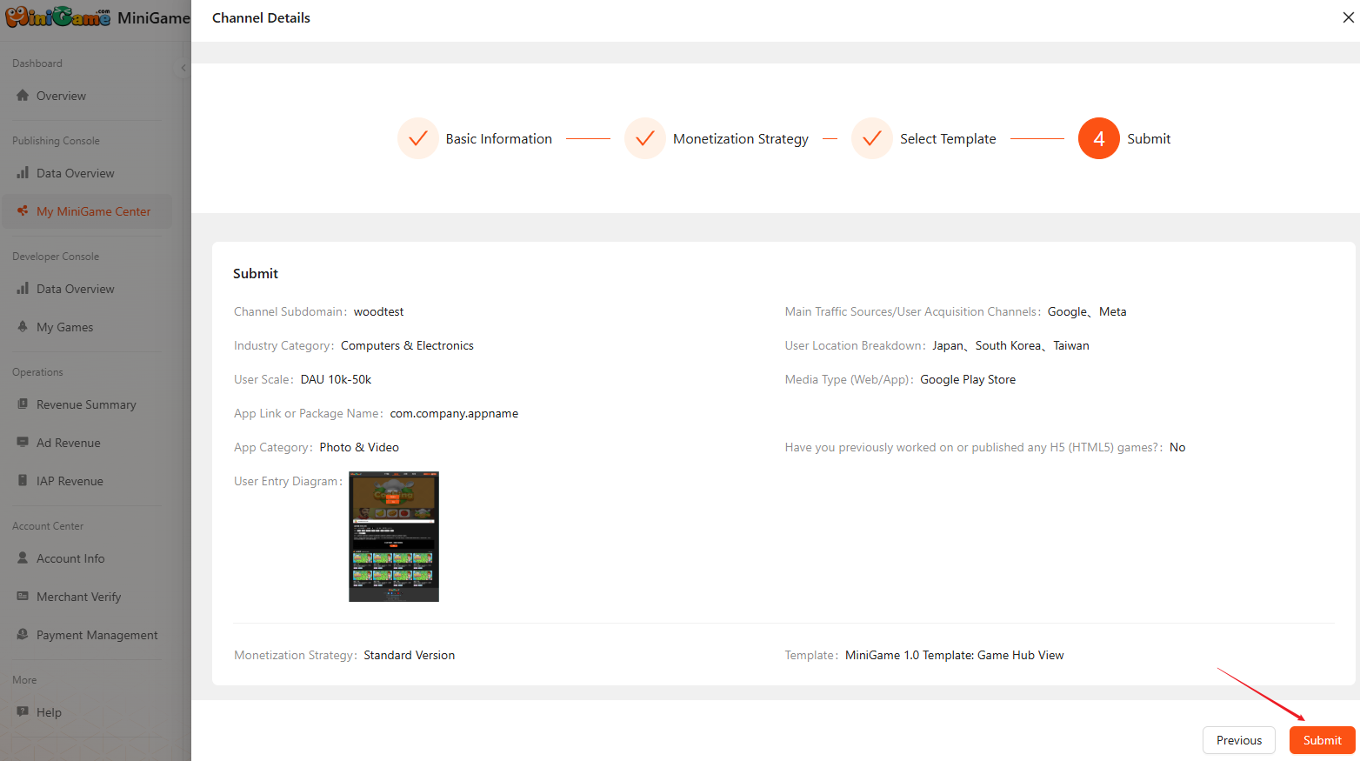Close the Channel Details panel

(x=1348, y=17)
